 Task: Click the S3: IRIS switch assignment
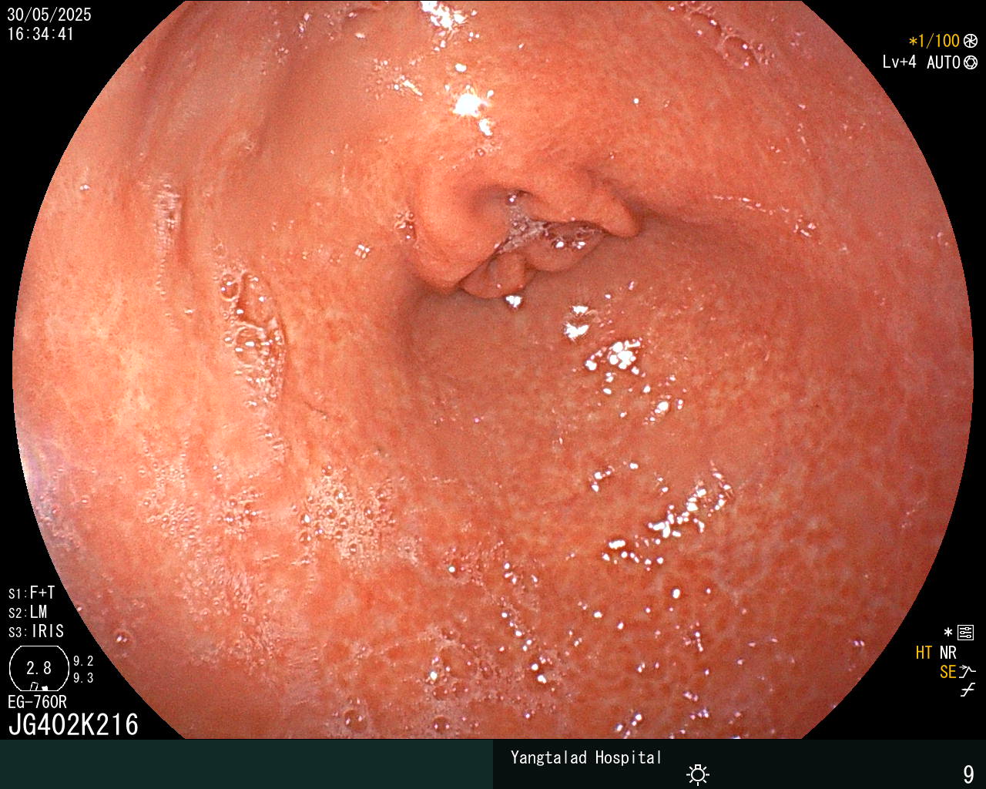36,632
